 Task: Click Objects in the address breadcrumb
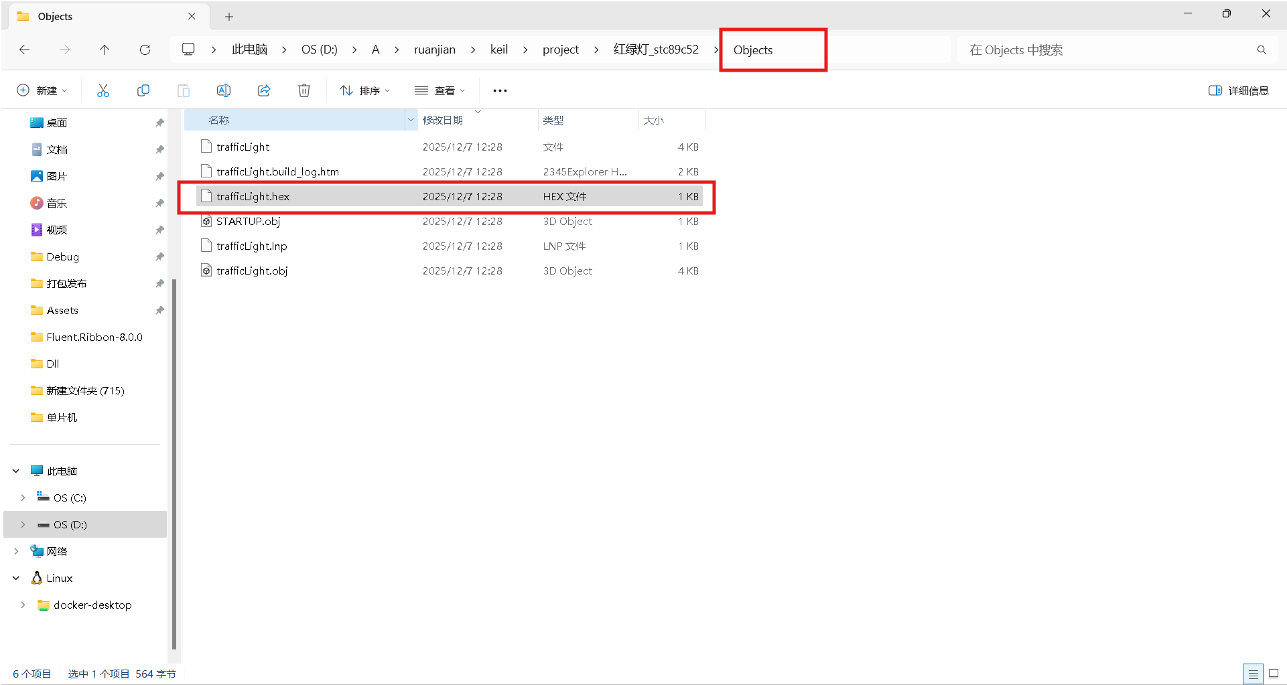click(753, 50)
